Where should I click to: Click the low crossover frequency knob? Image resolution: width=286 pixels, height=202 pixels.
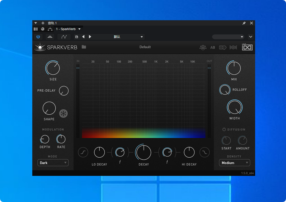[x=120, y=152]
